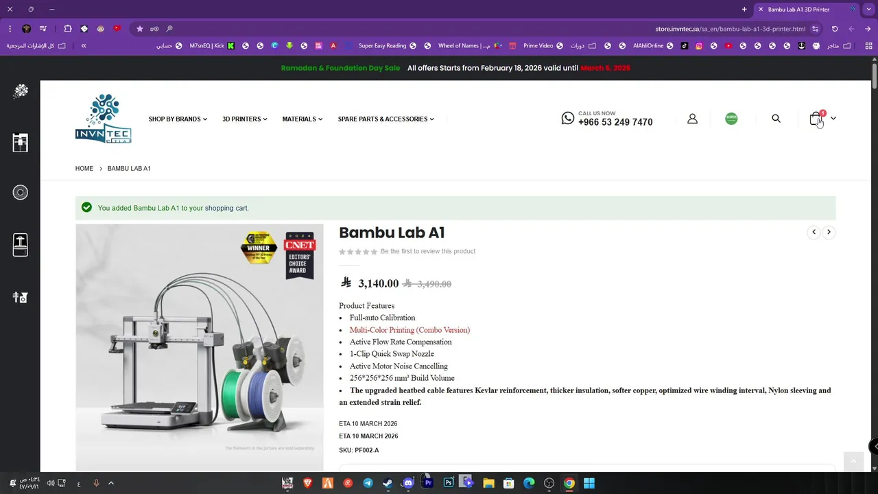Screen dimensions: 878x494
Task: Click the volume speaker tray icon
Action: (50, 483)
